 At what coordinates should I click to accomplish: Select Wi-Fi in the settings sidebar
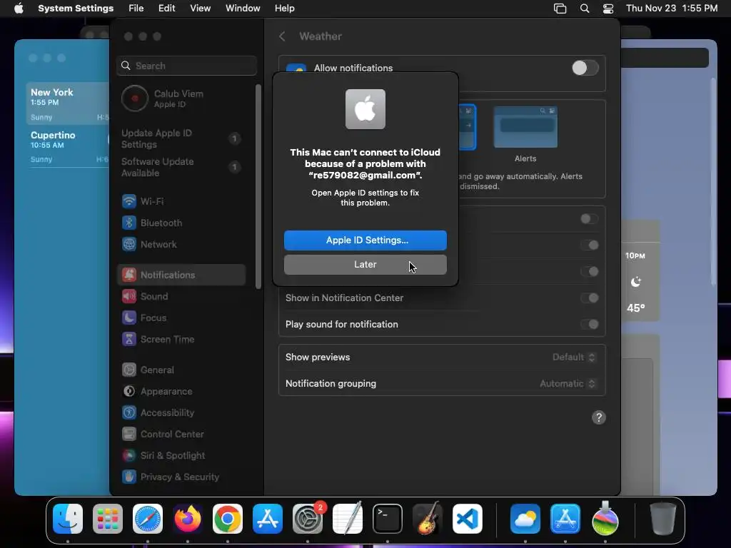[181, 201]
